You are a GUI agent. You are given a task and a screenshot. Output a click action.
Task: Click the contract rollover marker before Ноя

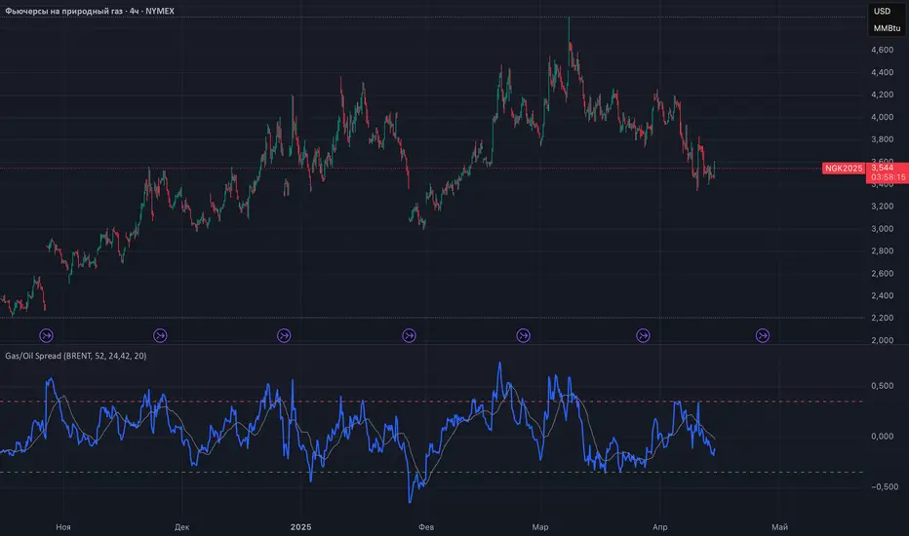click(47, 335)
